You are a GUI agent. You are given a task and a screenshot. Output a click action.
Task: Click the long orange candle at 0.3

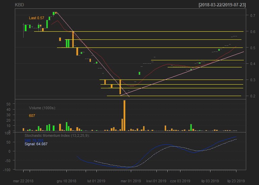(120, 87)
